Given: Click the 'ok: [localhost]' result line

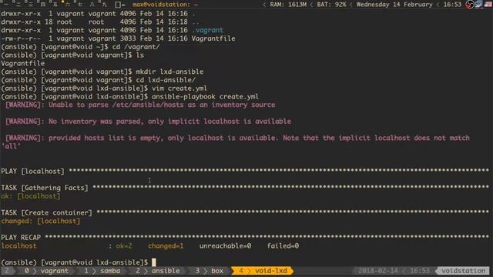Looking at the screenshot, I should (x=31, y=196).
